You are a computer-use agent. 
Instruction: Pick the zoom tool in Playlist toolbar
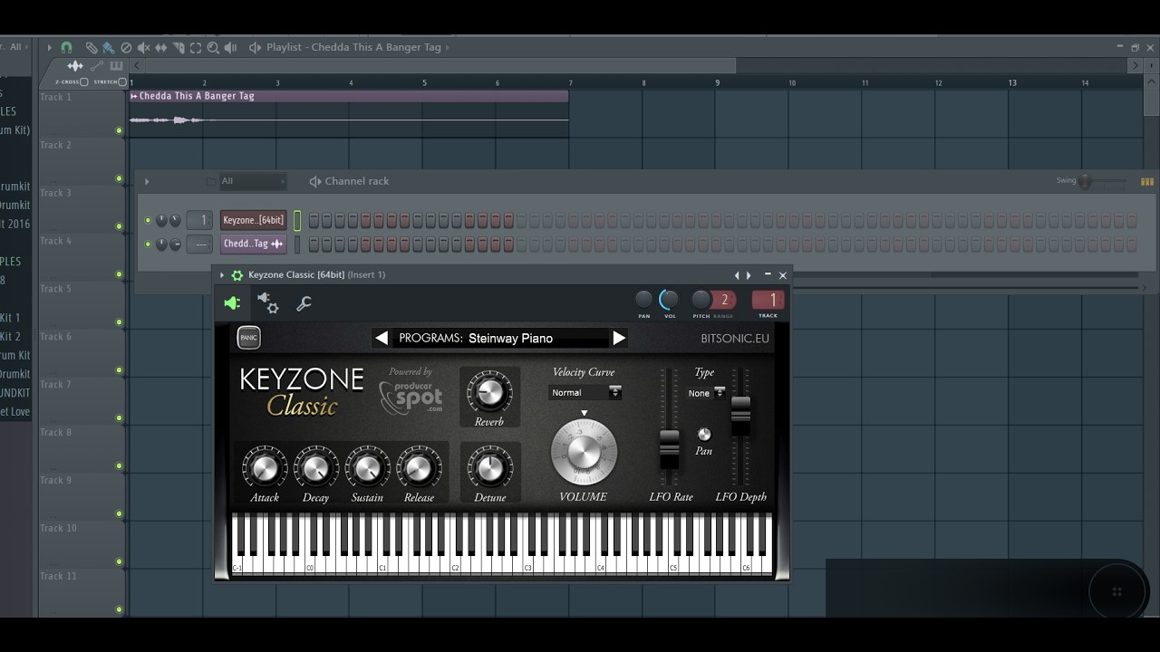(213, 47)
